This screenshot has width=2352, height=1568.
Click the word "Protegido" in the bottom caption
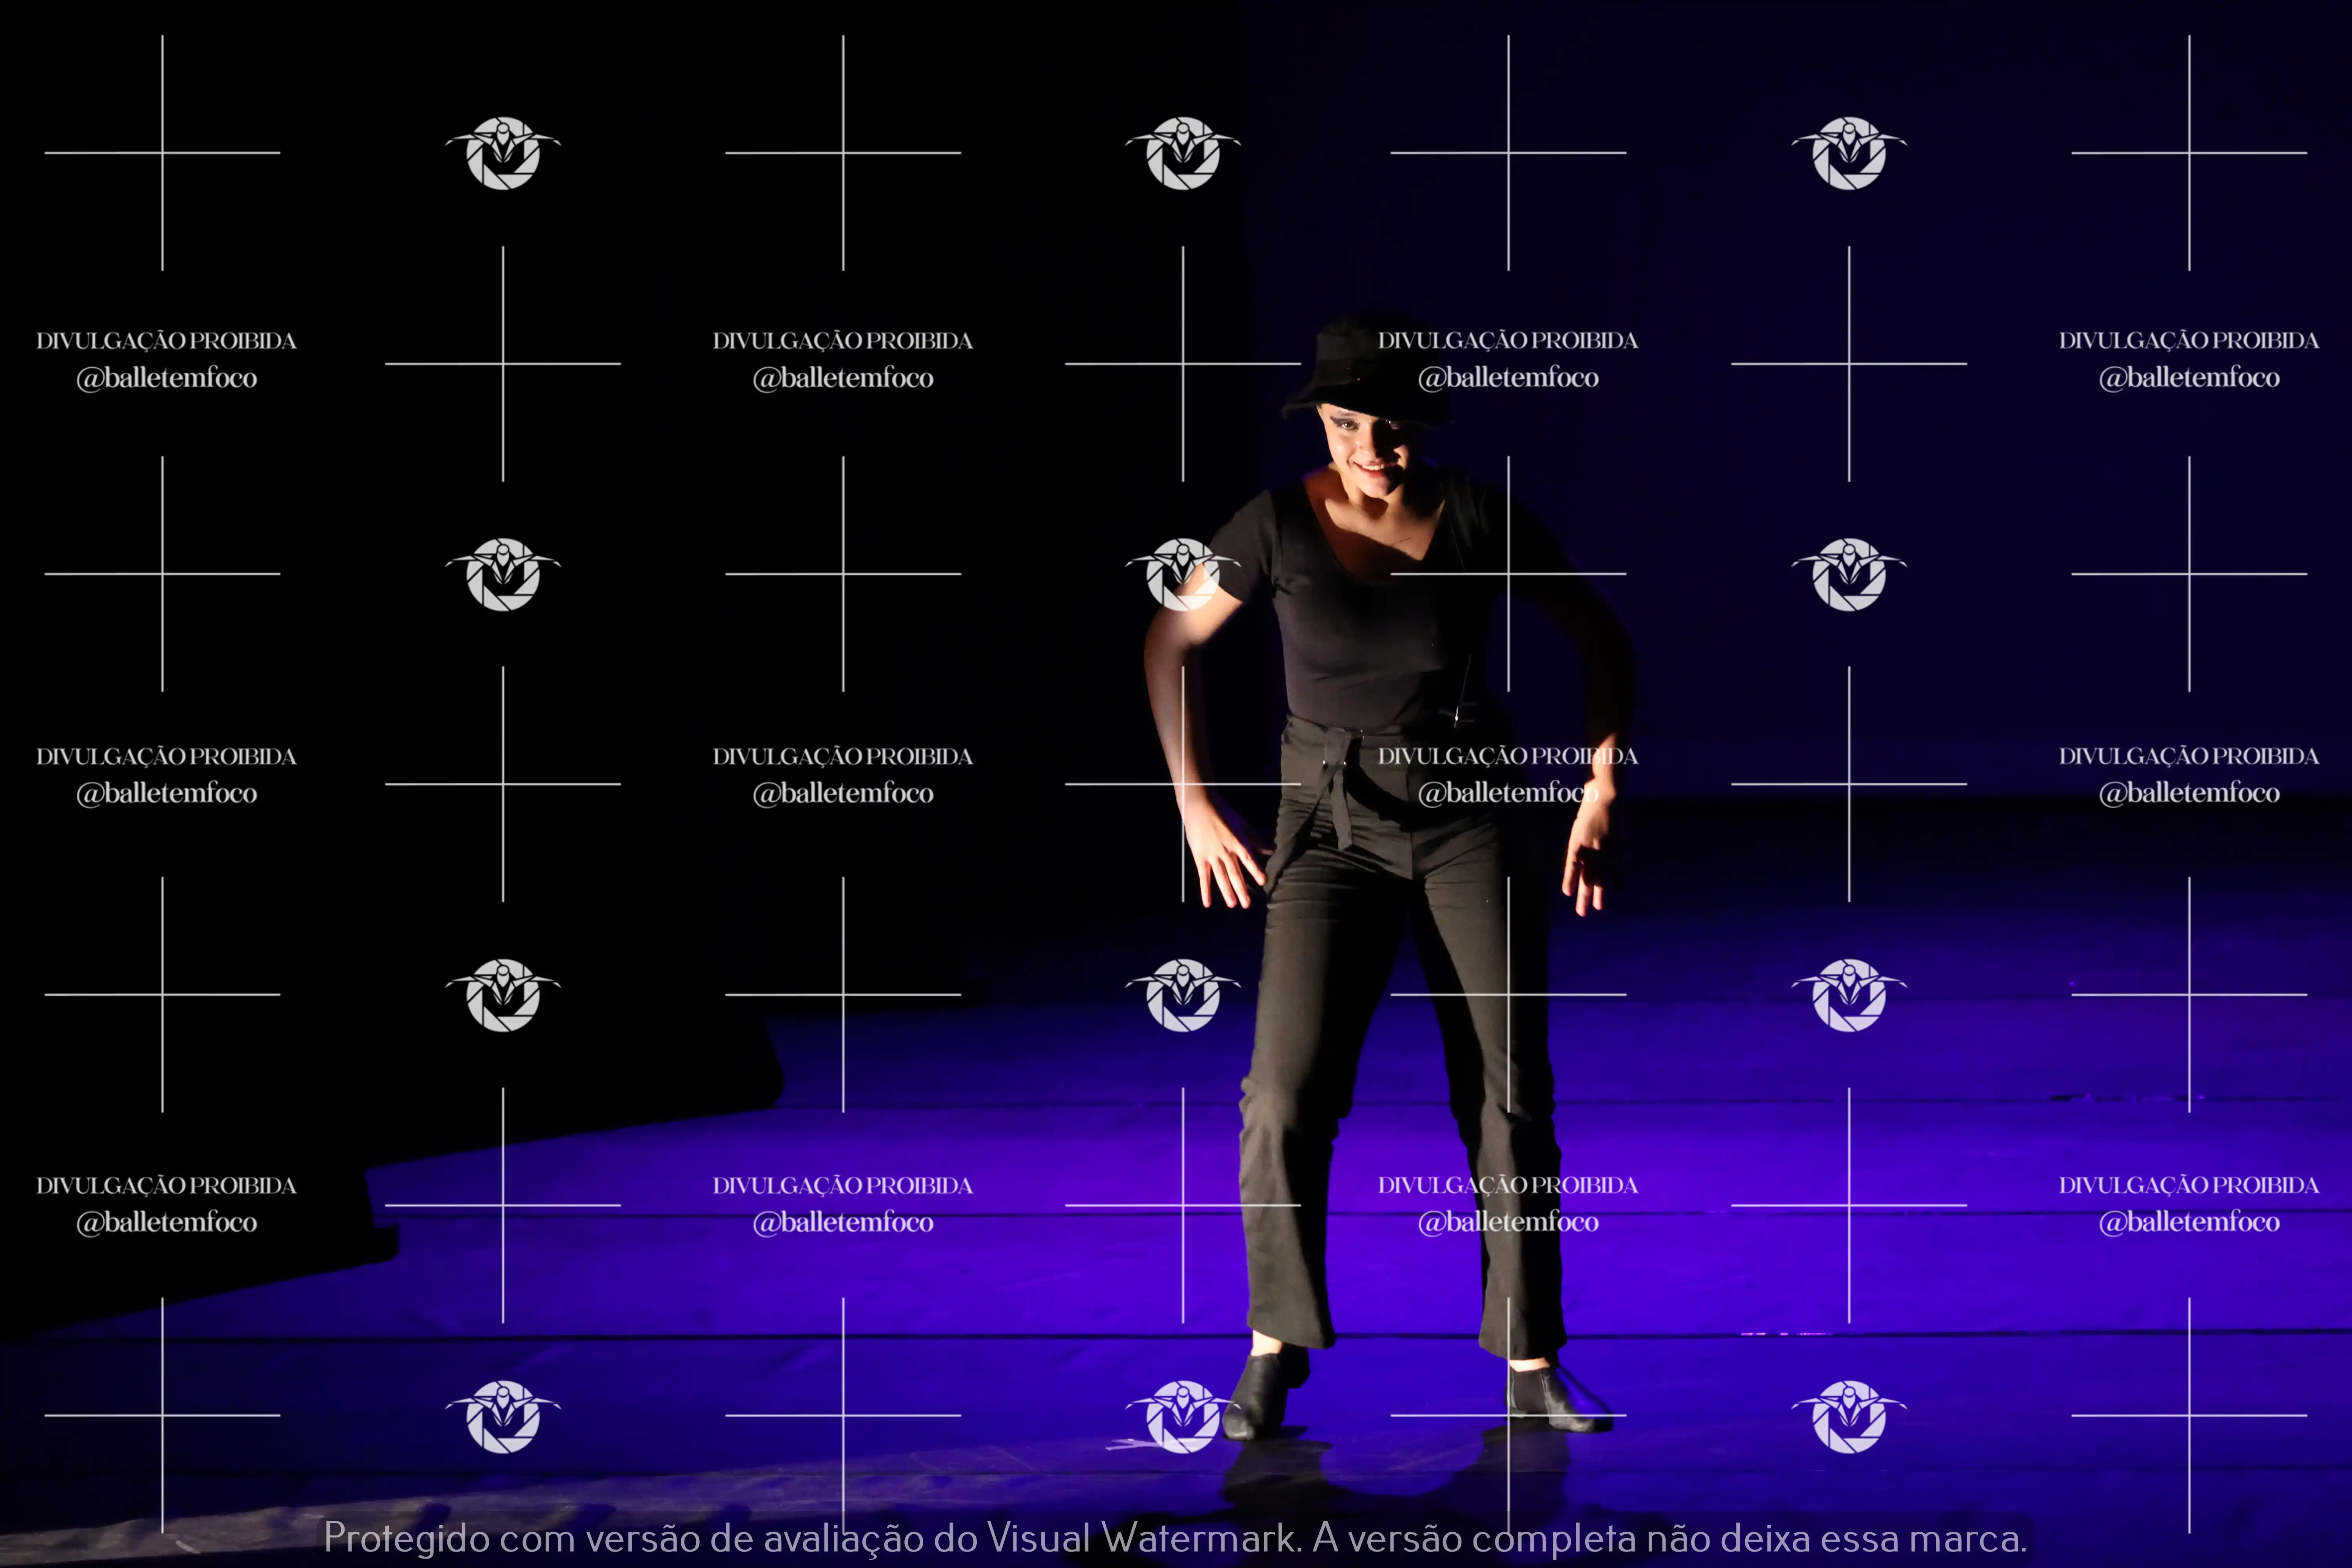[x=406, y=1538]
